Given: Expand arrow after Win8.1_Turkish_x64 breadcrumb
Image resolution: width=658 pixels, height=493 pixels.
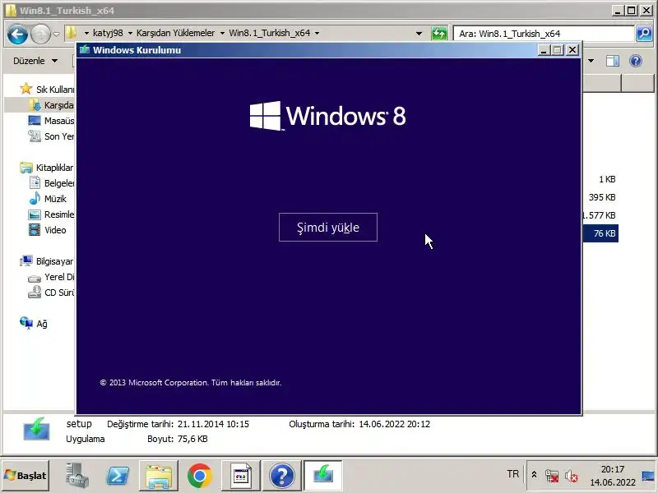Looking at the screenshot, I should pos(317,33).
